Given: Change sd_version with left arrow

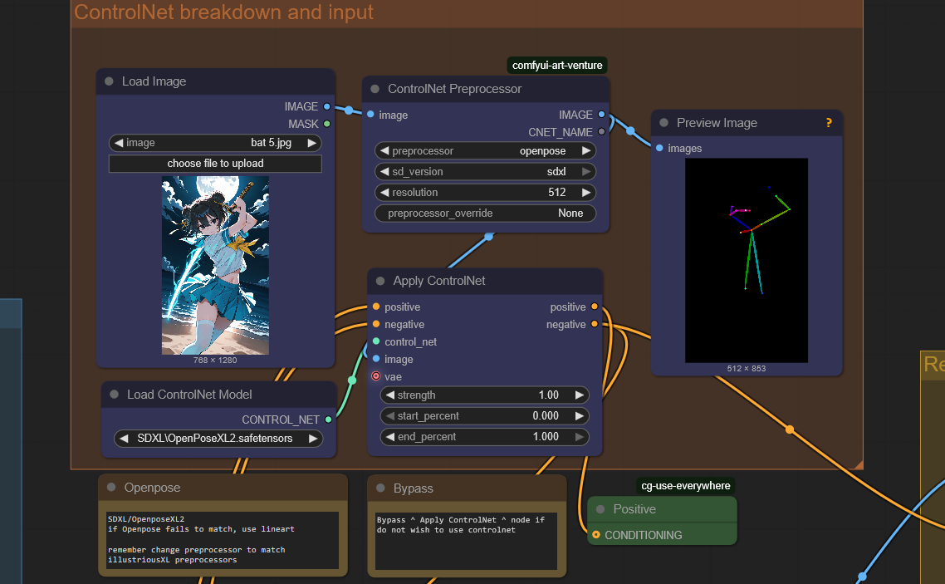Looking at the screenshot, I should coord(384,172).
